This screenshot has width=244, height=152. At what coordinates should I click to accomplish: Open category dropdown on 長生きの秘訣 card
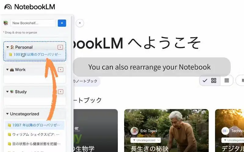146,140
